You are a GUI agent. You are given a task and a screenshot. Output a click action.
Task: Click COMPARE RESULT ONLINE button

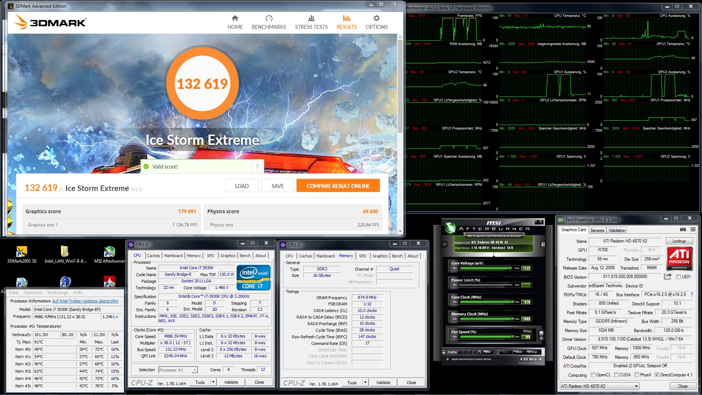pos(338,186)
